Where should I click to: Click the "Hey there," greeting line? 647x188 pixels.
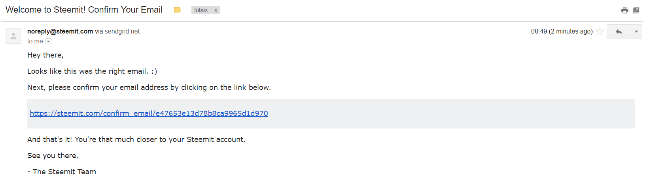pos(45,55)
